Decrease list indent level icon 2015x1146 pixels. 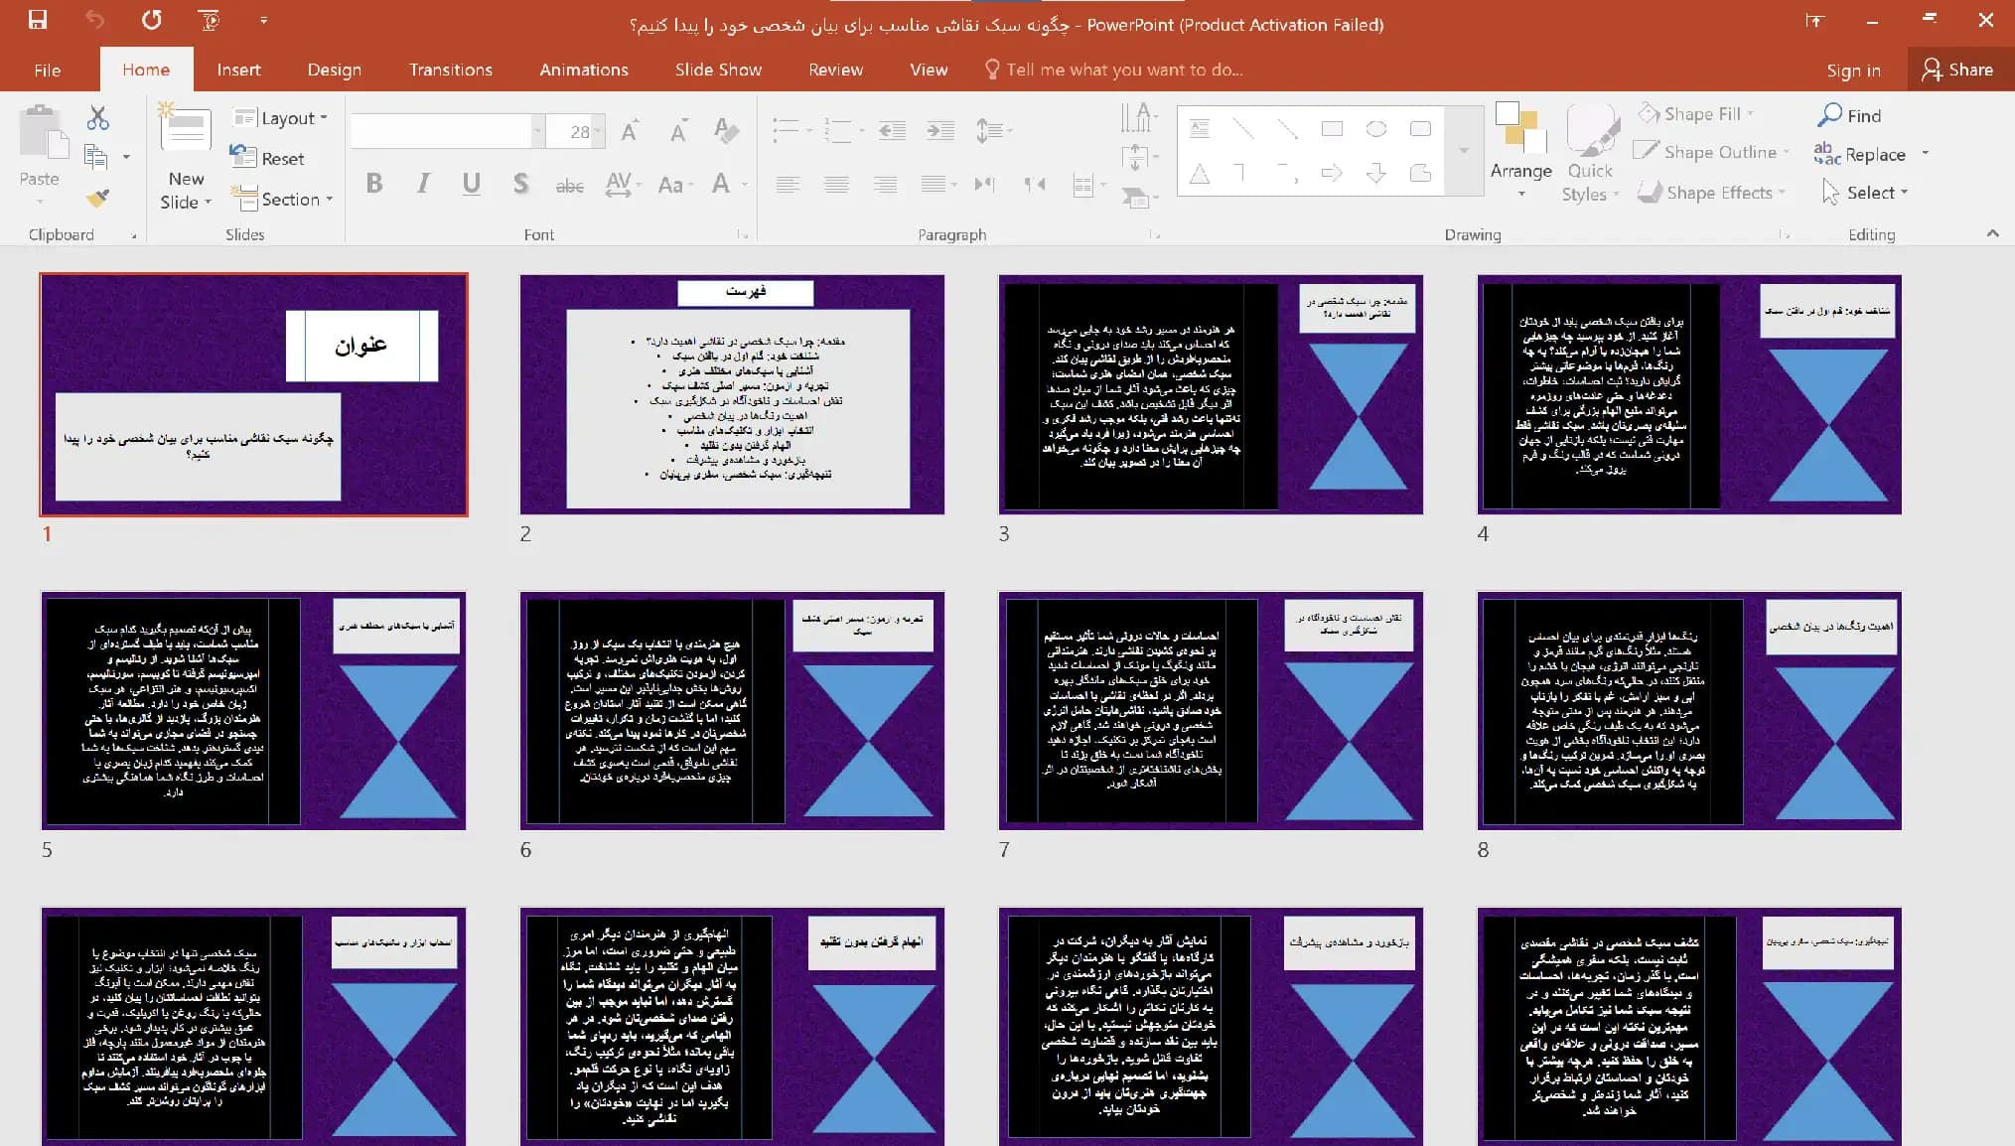coord(892,130)
